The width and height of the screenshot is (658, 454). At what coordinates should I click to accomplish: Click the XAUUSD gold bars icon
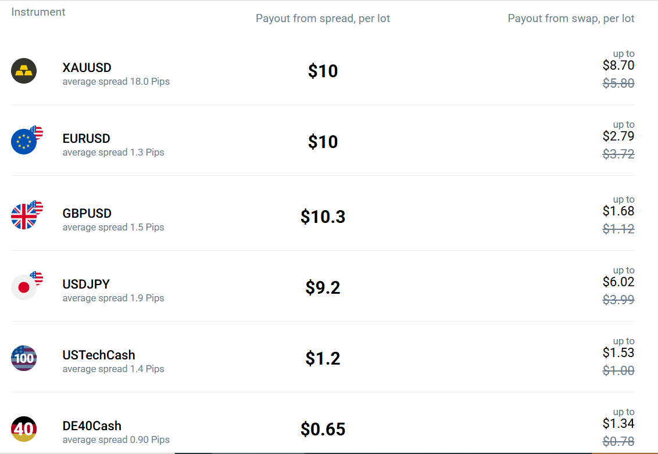(24, 71)
